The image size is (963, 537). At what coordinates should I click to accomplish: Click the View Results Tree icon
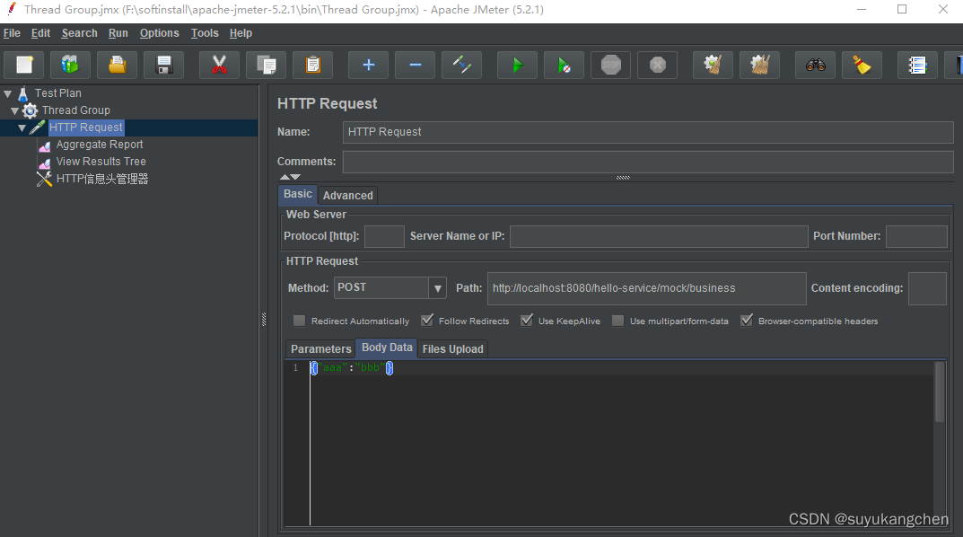click(45, 163)
